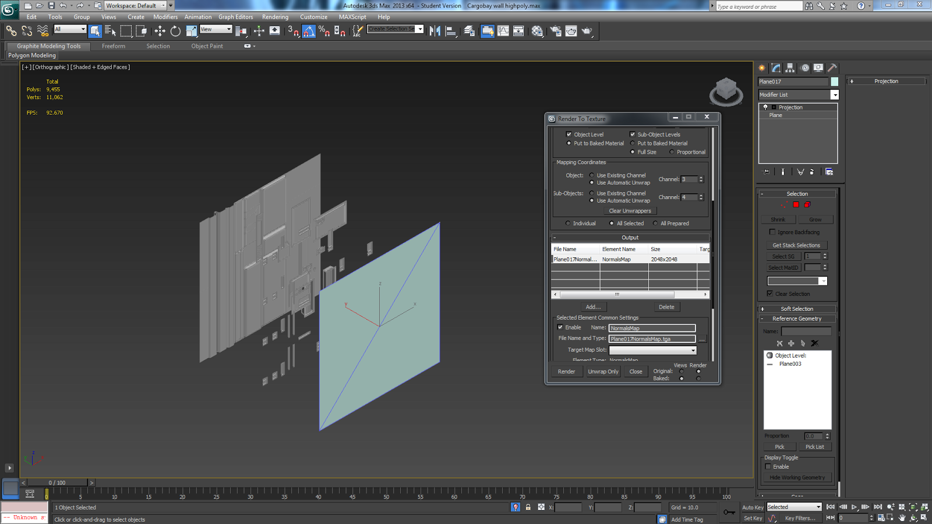Switch to the Object Paint tab
This screenshot has height=524, width=932.
207,46
